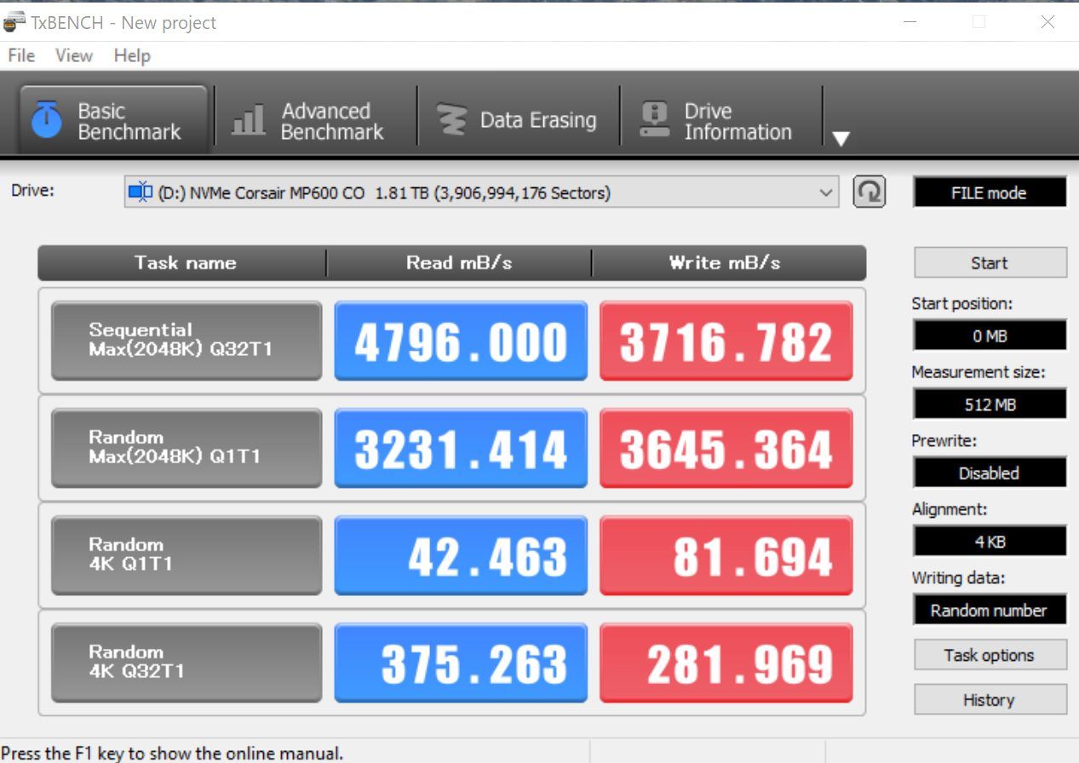Open the File menu
Viewport: 1079px width, 763px height.
click(21, 55)
